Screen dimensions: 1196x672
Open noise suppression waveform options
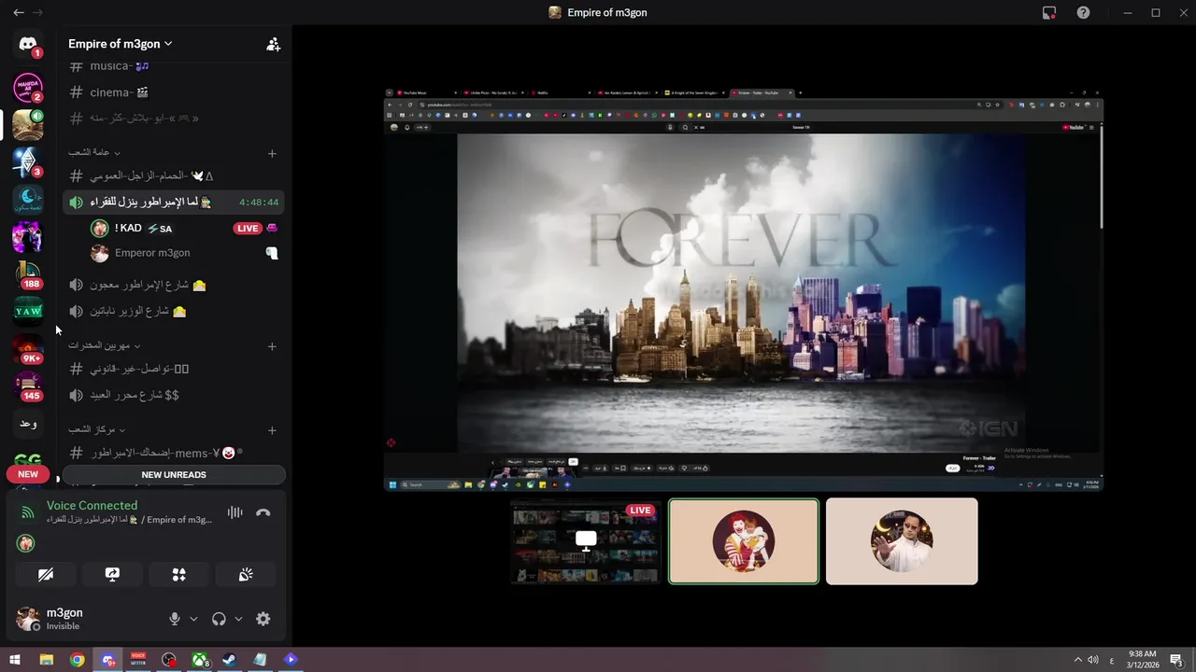coord(235,512)
